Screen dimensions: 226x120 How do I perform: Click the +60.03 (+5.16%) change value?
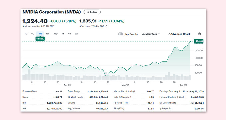(x=63, y=21)
